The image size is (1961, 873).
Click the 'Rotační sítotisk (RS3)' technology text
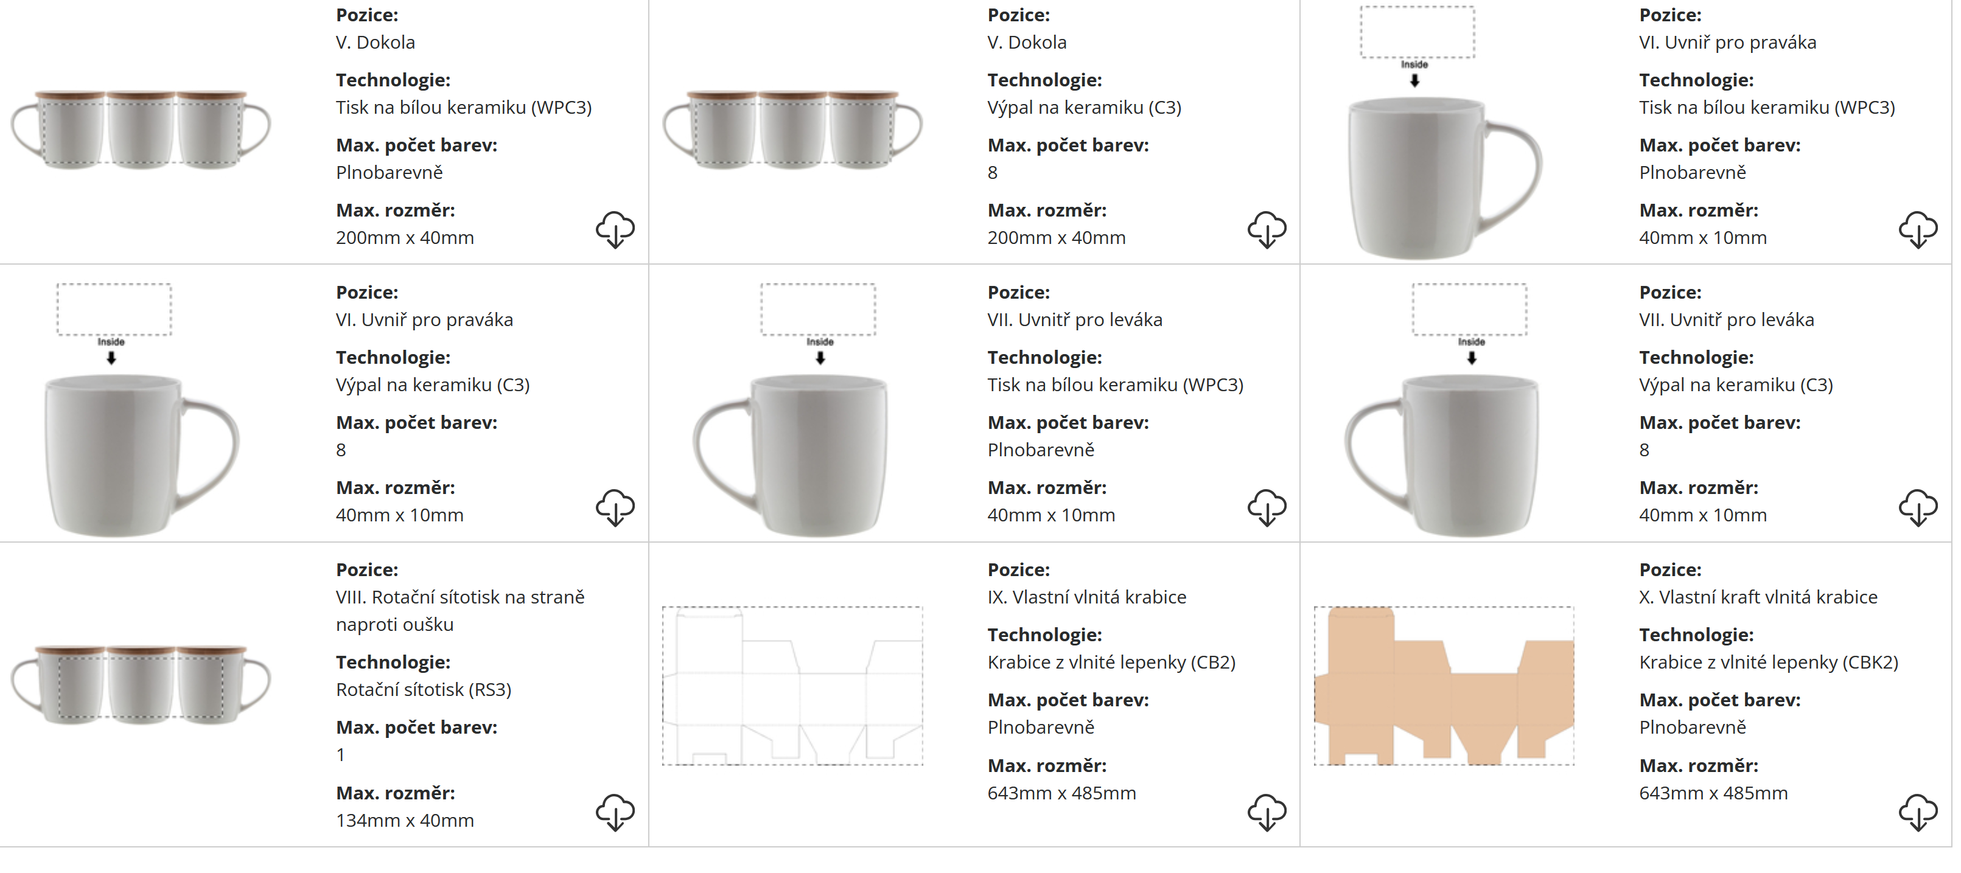[423, 689]
